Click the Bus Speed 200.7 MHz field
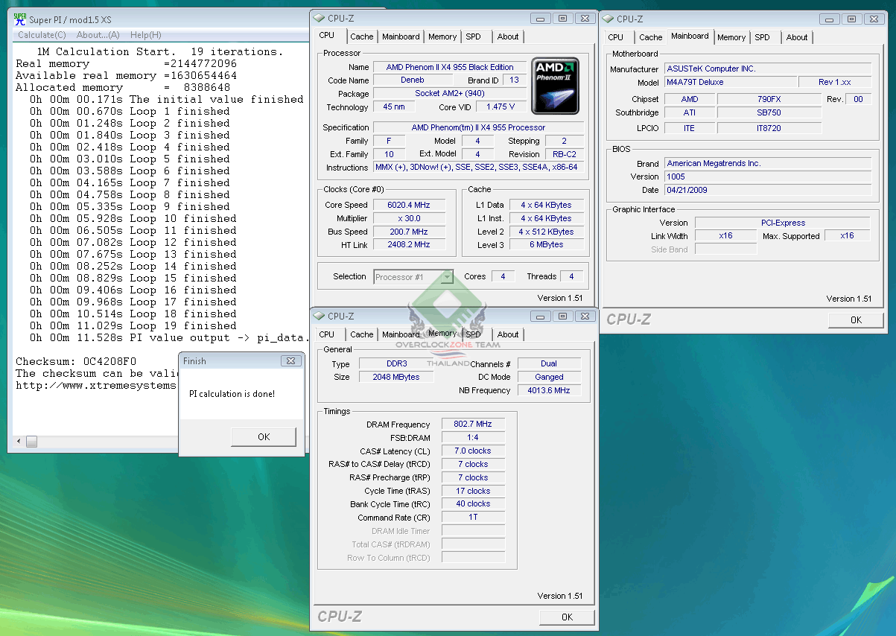 click(408, 232)
